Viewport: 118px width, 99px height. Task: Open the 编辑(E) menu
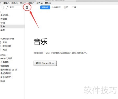[x=6, y=3]
